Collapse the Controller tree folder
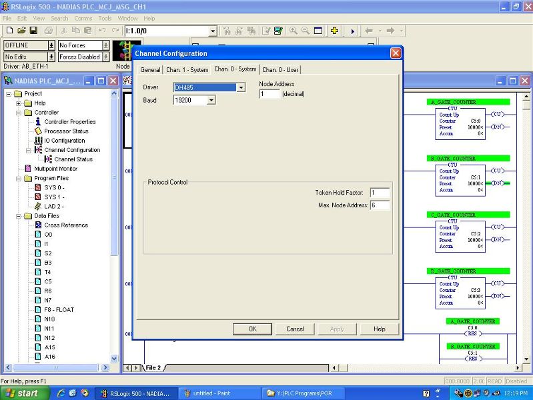 (19, 113)
